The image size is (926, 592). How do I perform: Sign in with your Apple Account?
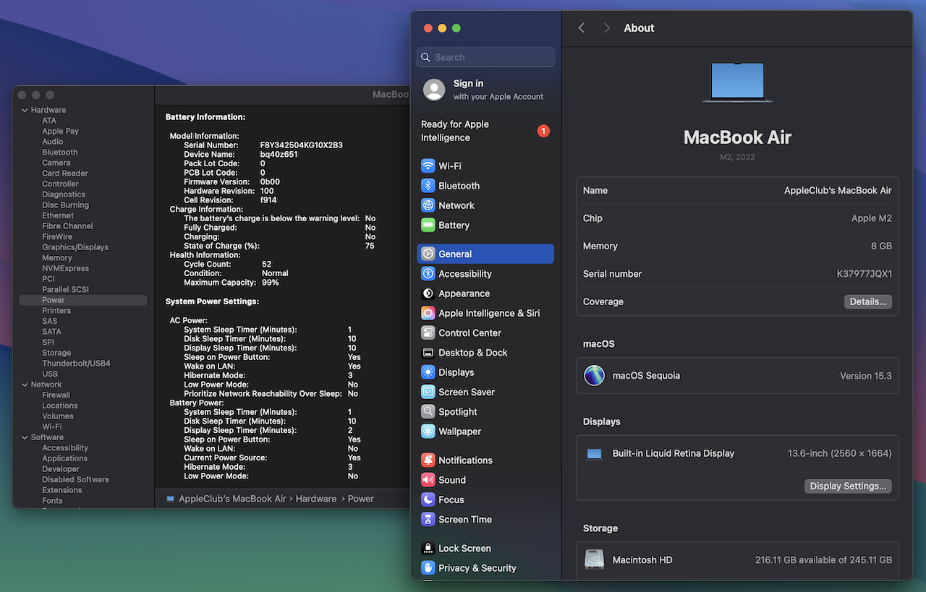click(486, 90)
